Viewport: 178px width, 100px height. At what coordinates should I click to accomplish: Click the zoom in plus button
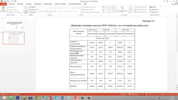tap(170, 94)
